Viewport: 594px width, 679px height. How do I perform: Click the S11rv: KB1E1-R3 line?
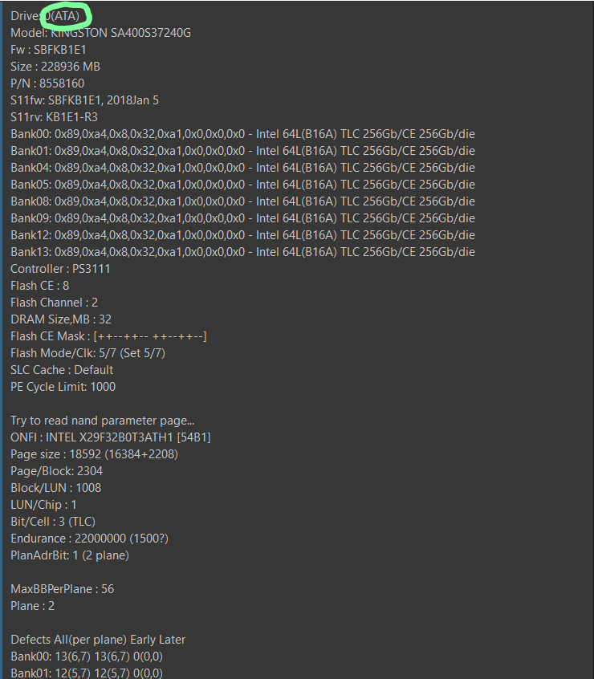click(54, 117)
